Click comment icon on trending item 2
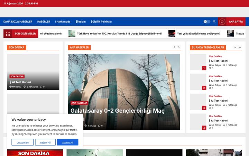 tap(210, 88)
